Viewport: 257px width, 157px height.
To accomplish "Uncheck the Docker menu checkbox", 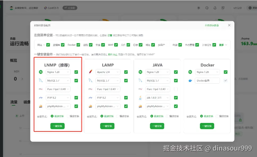I will 78,45.
